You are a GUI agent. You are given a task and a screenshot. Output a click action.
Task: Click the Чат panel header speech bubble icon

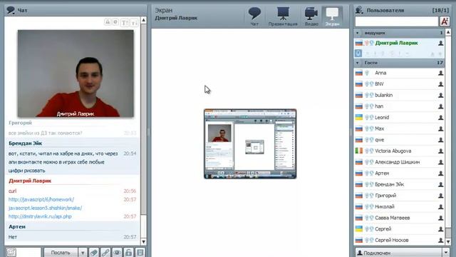tap(11, 10)
